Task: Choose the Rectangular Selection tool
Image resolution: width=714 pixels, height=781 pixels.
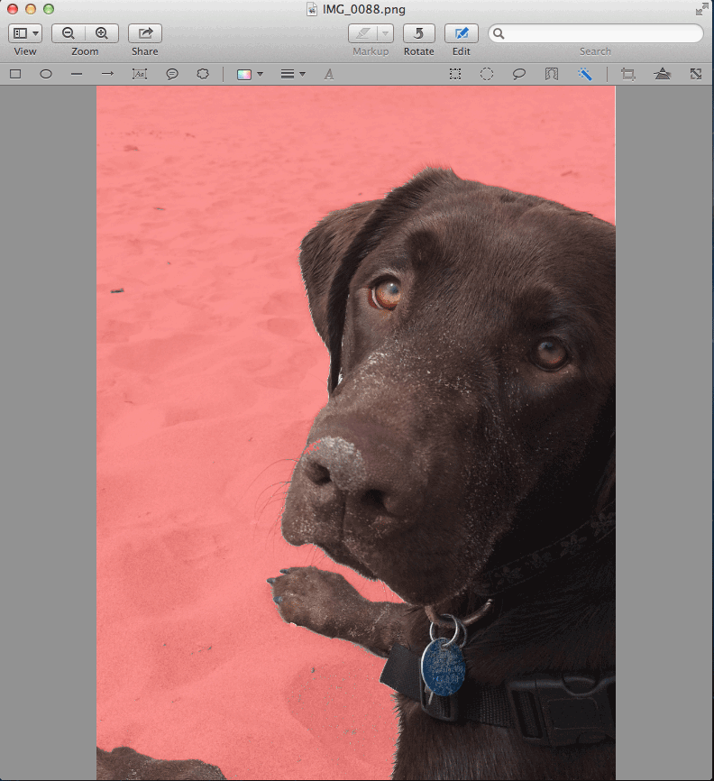Action: [x=455, y=74]
